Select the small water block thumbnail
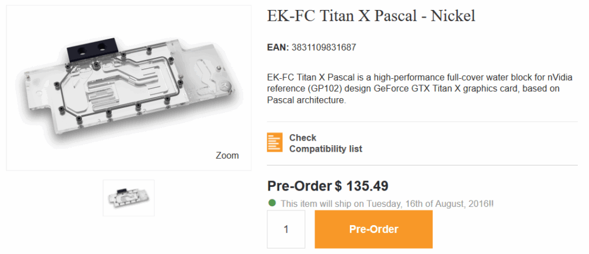Viewport: 589px width, 254px height. tap(128, 198)
